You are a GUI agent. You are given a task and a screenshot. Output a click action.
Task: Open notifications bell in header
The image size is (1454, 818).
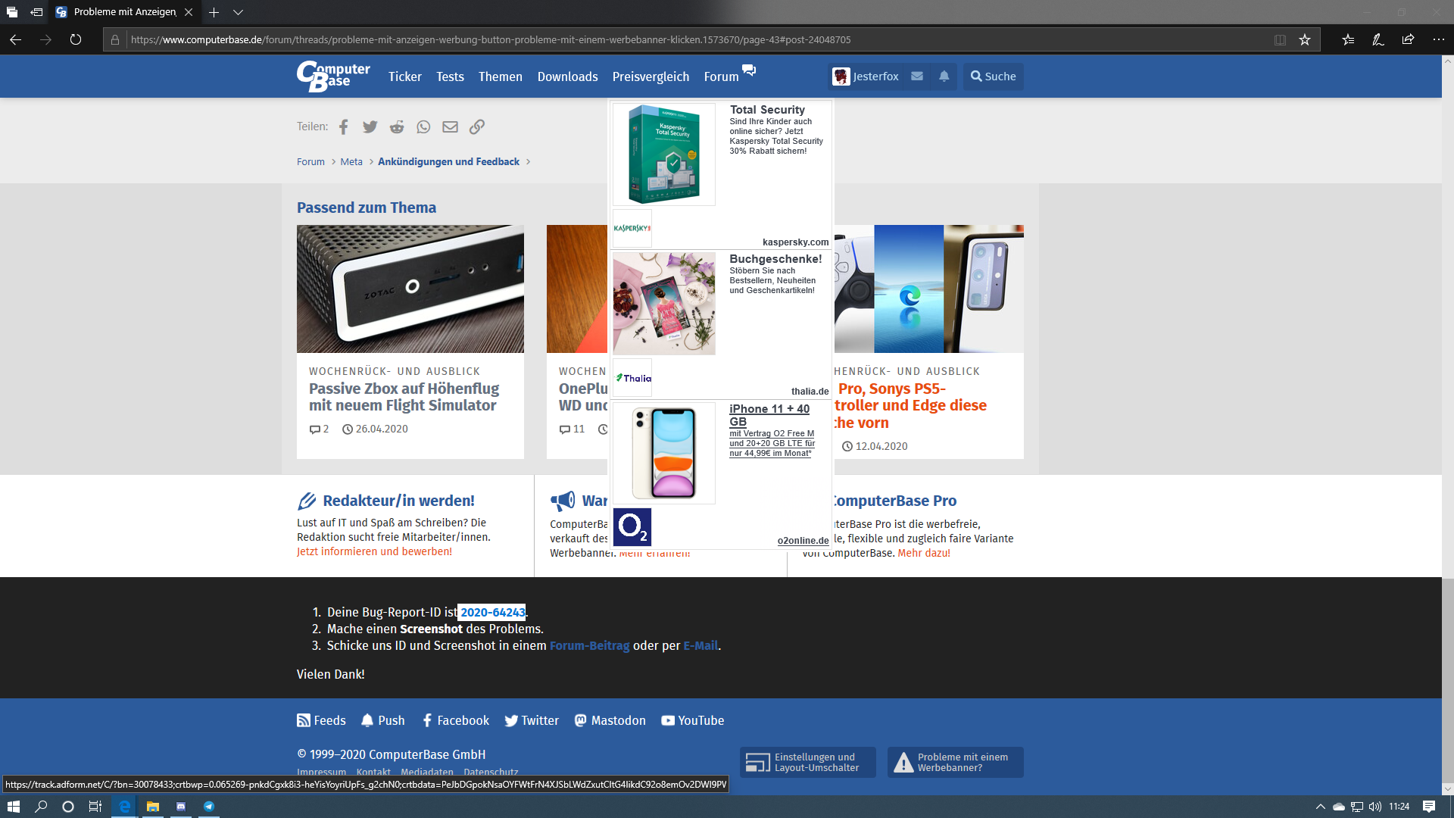[x=944, y=76]
